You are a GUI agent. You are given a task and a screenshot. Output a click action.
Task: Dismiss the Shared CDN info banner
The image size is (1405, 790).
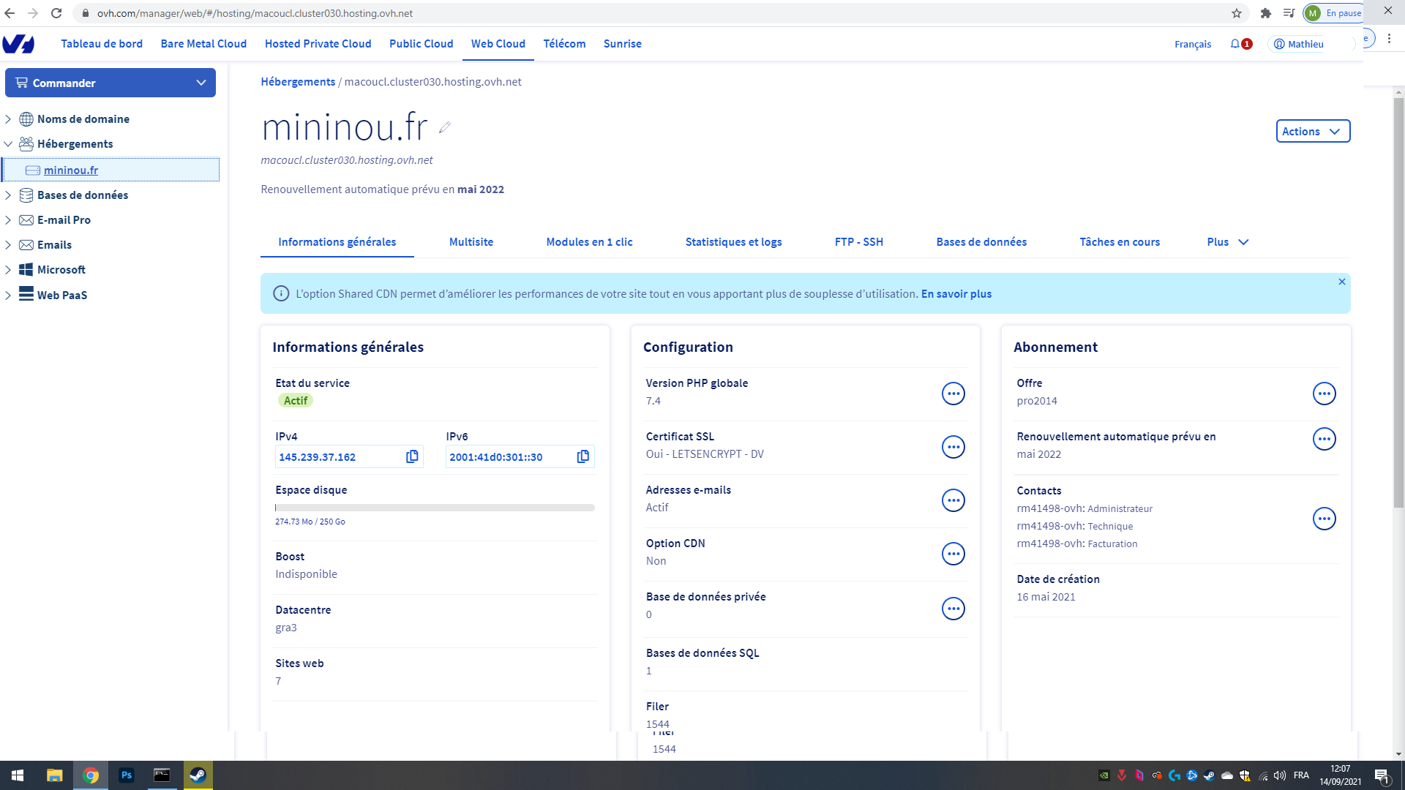pyautogui.click(x=1342, y=282)
